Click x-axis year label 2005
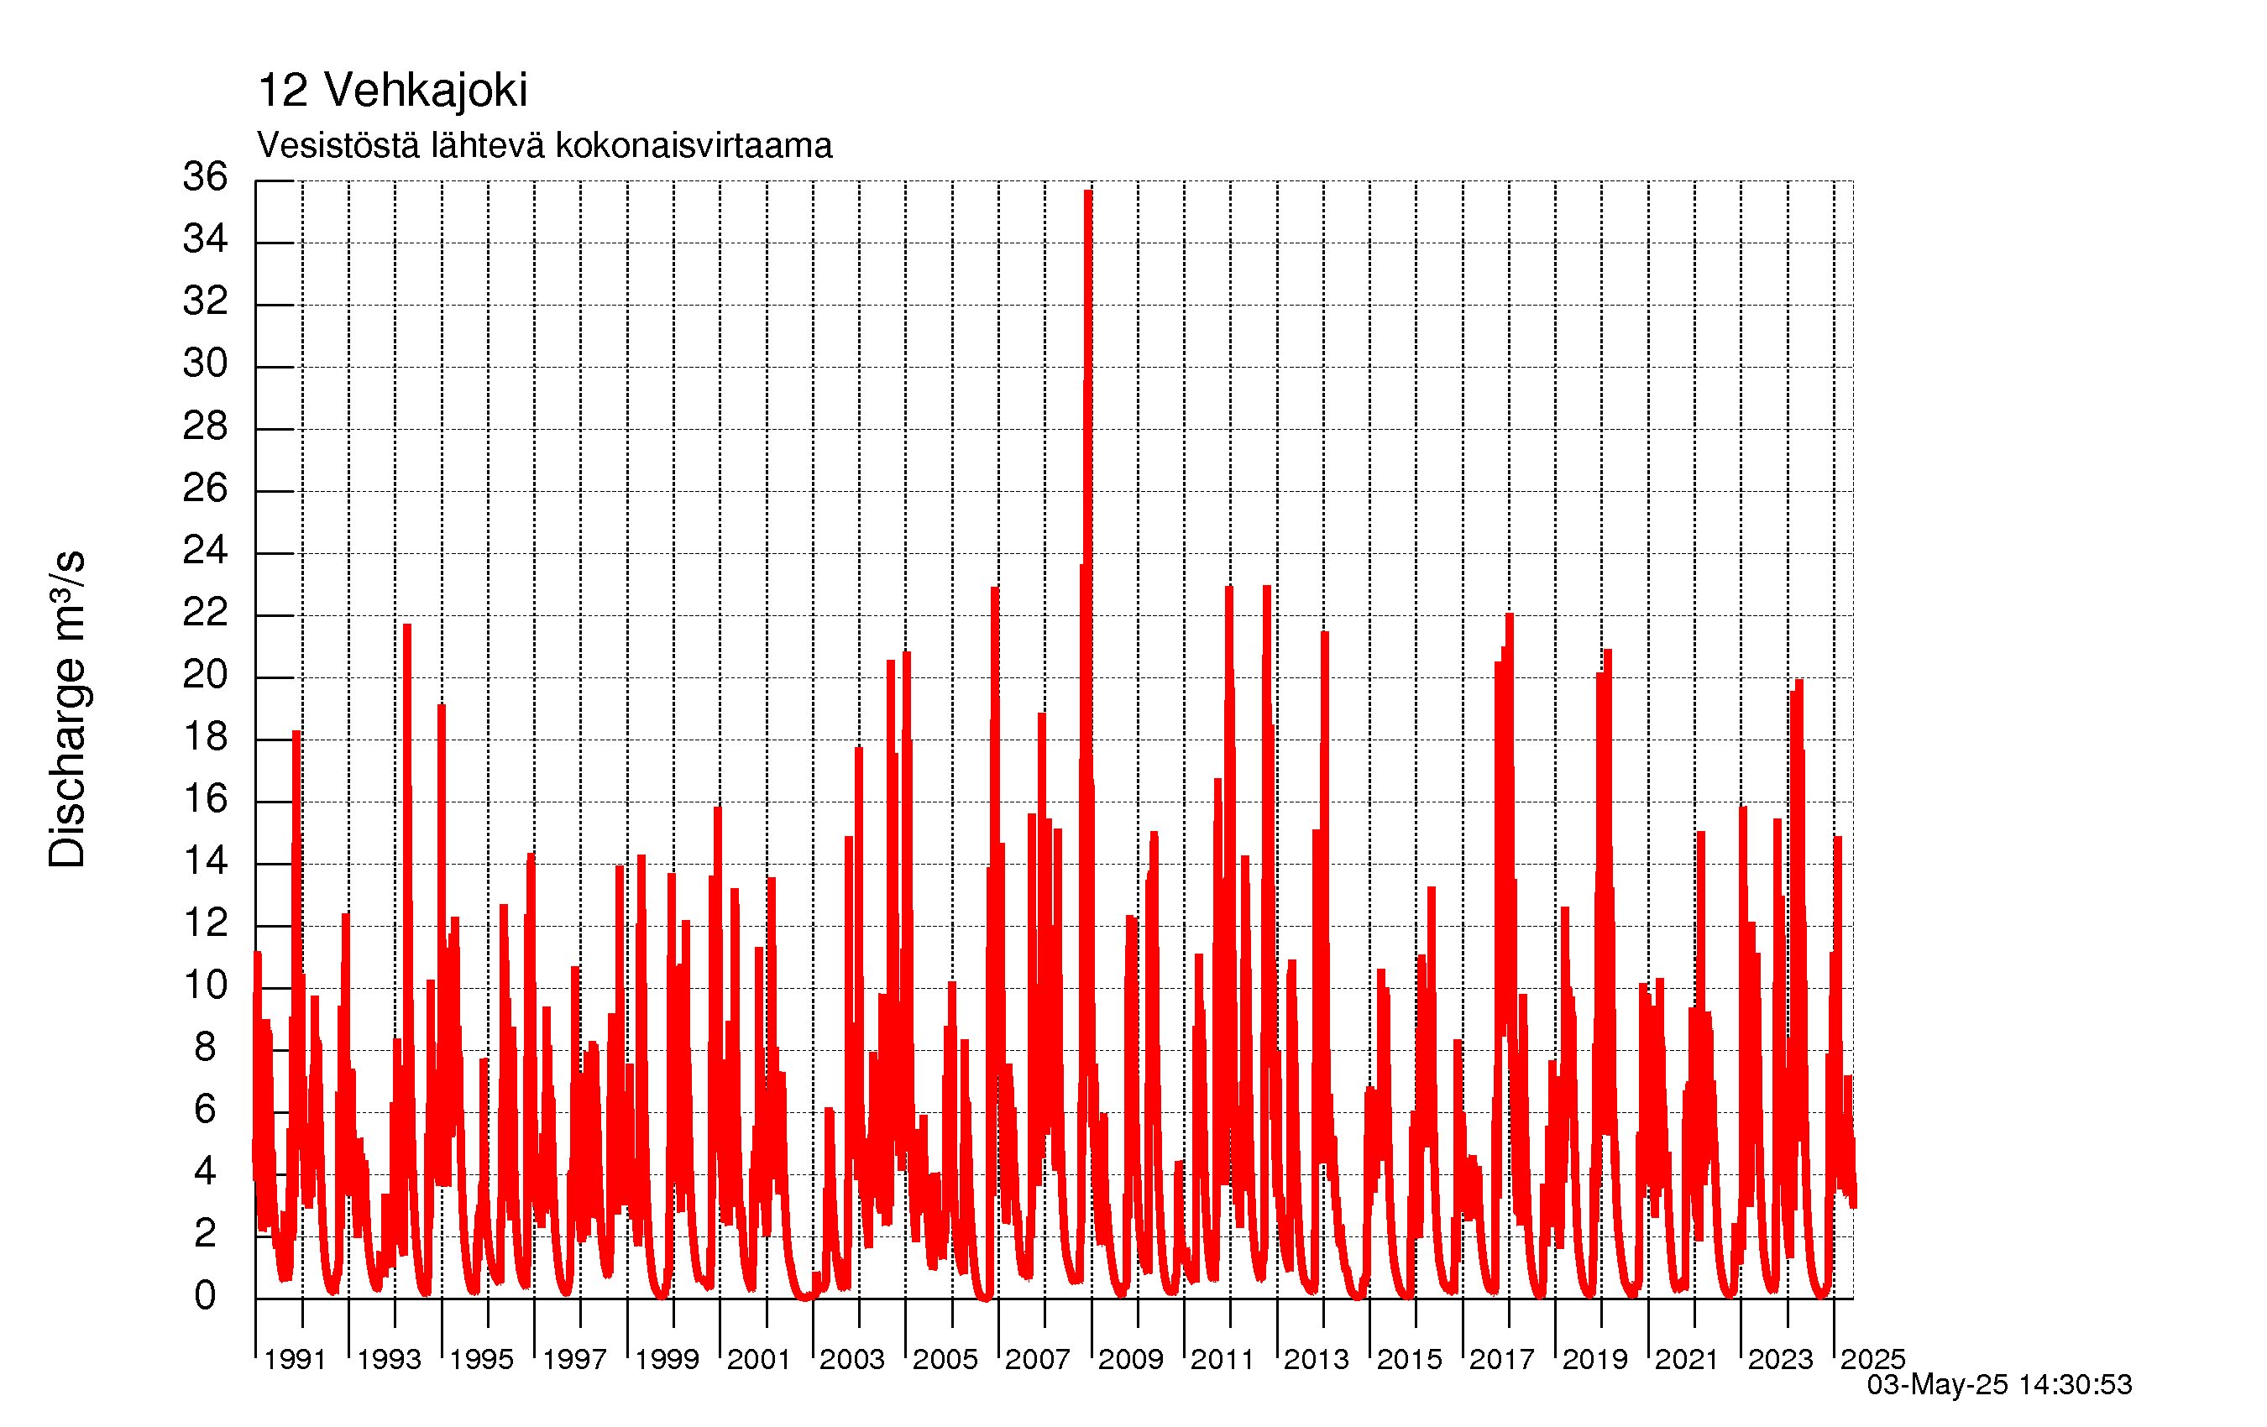This screenshot has width=2267, height=1427. point(945,1360)
